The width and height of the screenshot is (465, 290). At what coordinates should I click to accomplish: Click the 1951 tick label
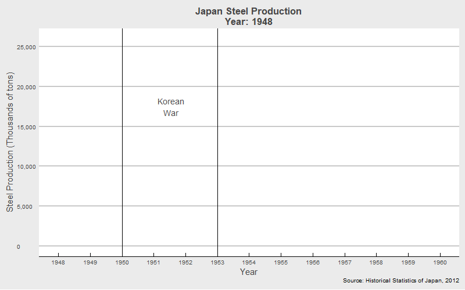coord(153,263)
